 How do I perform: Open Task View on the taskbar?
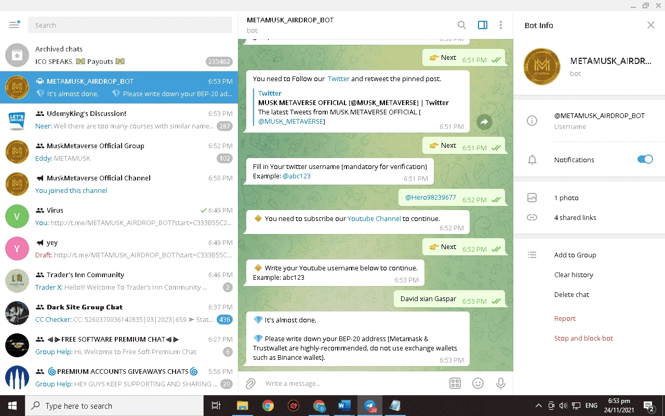pyautogui.click(x=216, y=406)
